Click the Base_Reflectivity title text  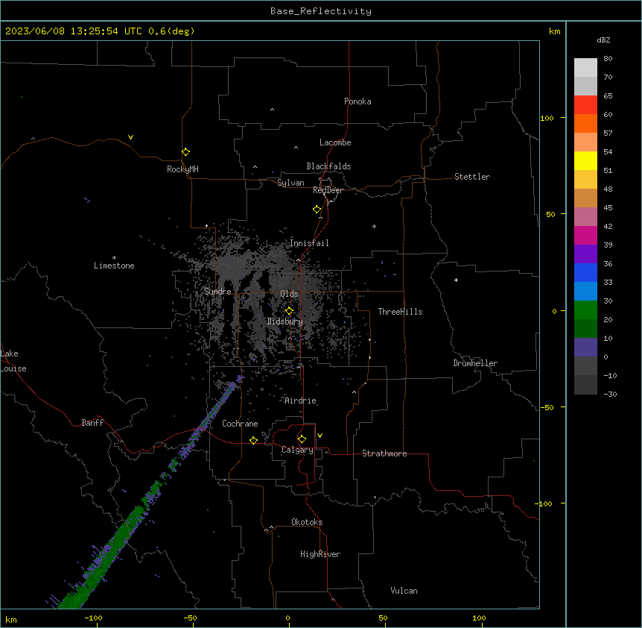(321, 11)
